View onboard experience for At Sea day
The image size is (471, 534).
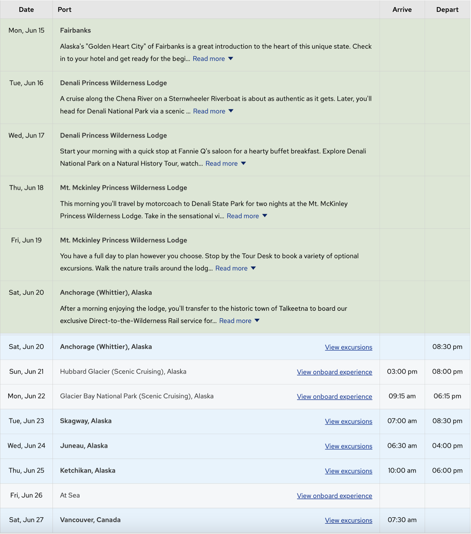pyautogui.click(x=334, y=496)
